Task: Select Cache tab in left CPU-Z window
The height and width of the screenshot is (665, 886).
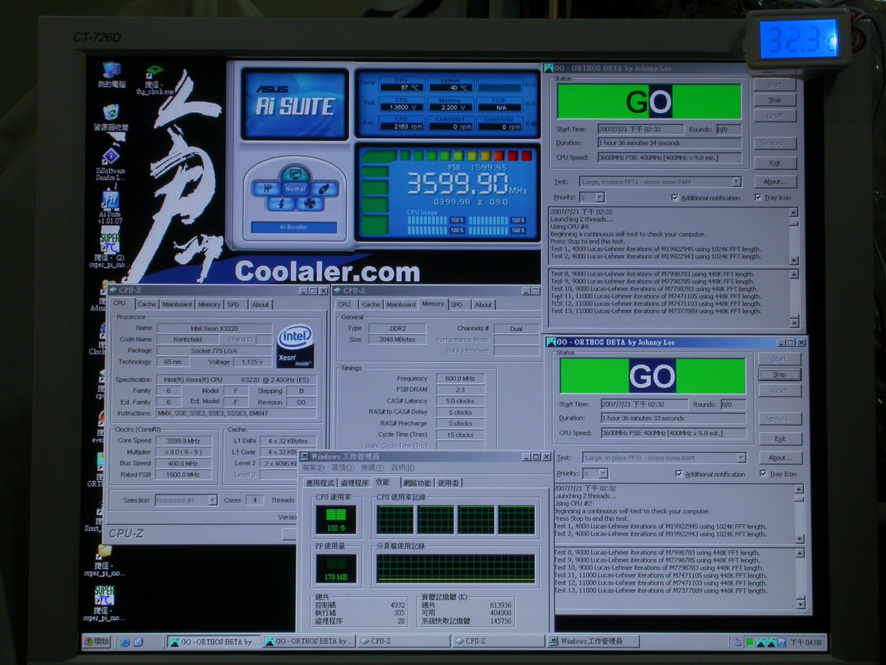Action: (x=146, y=304)
